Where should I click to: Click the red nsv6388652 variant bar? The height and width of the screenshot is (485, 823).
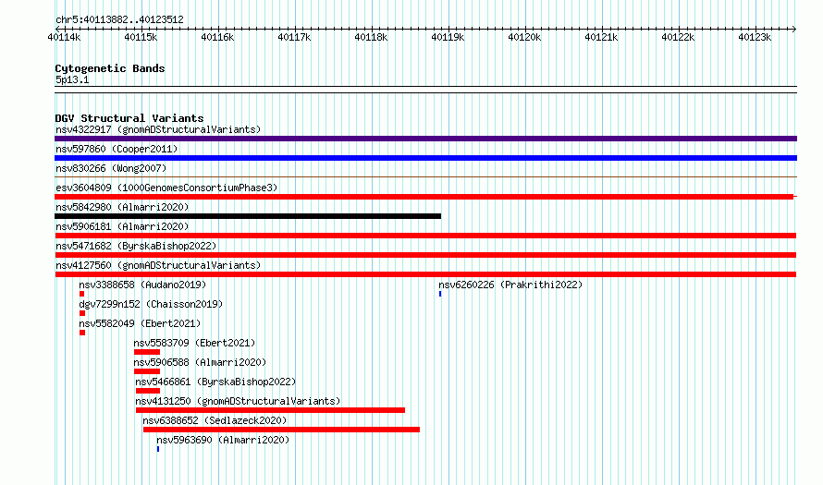tap(281, 430)
